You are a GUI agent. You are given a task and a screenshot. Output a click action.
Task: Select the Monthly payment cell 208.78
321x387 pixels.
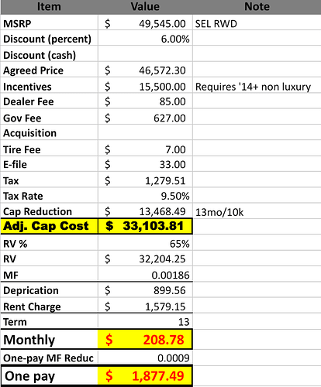click(145, 339)
